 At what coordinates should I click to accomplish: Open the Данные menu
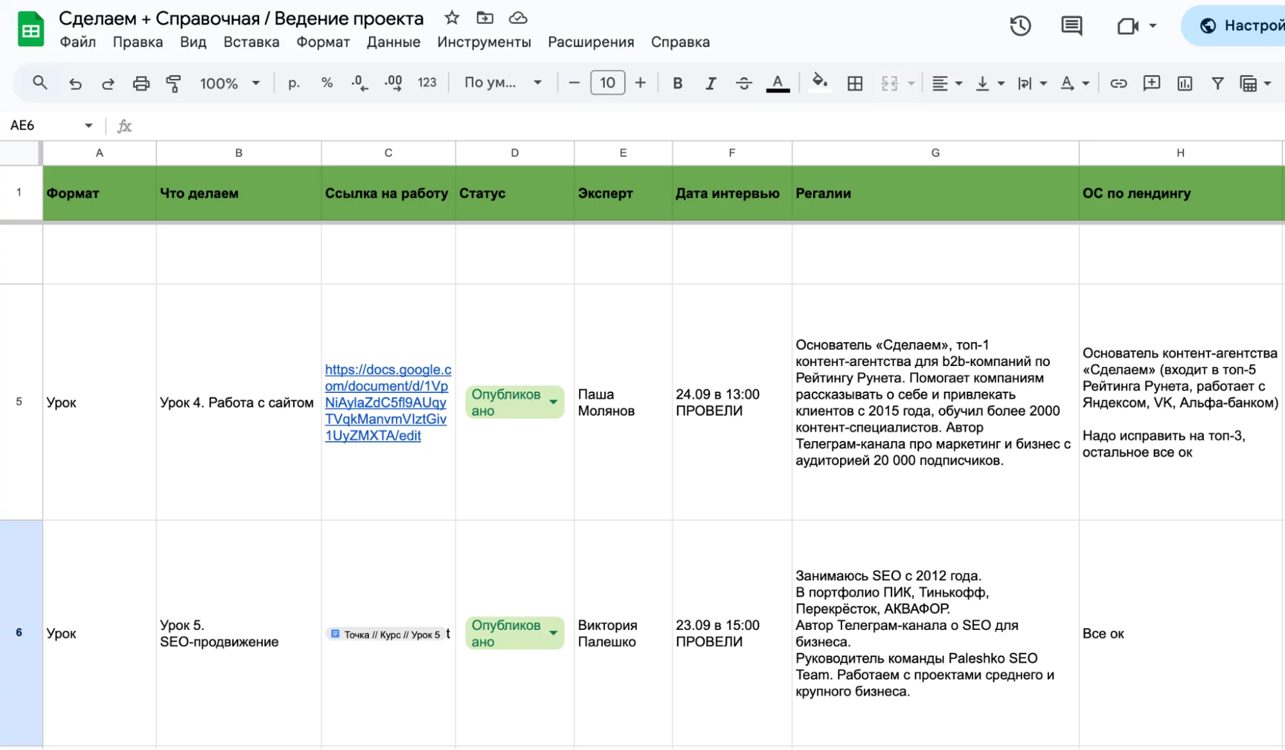pyautogui.click(x=393, y=42)
